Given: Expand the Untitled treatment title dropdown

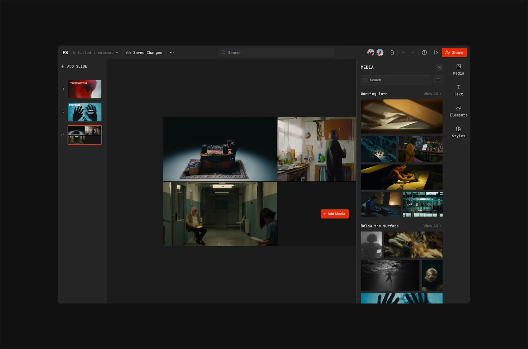Looking at the screenshot, I should click(x=117, y=52).
